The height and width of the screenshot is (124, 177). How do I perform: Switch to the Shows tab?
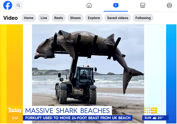click(x=75, y=18)
